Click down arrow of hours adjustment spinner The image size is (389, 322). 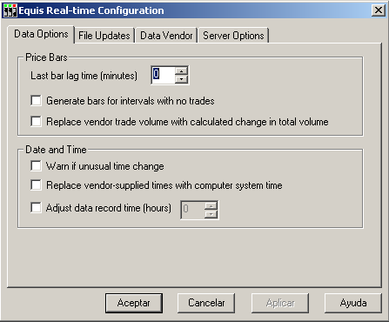211,214
